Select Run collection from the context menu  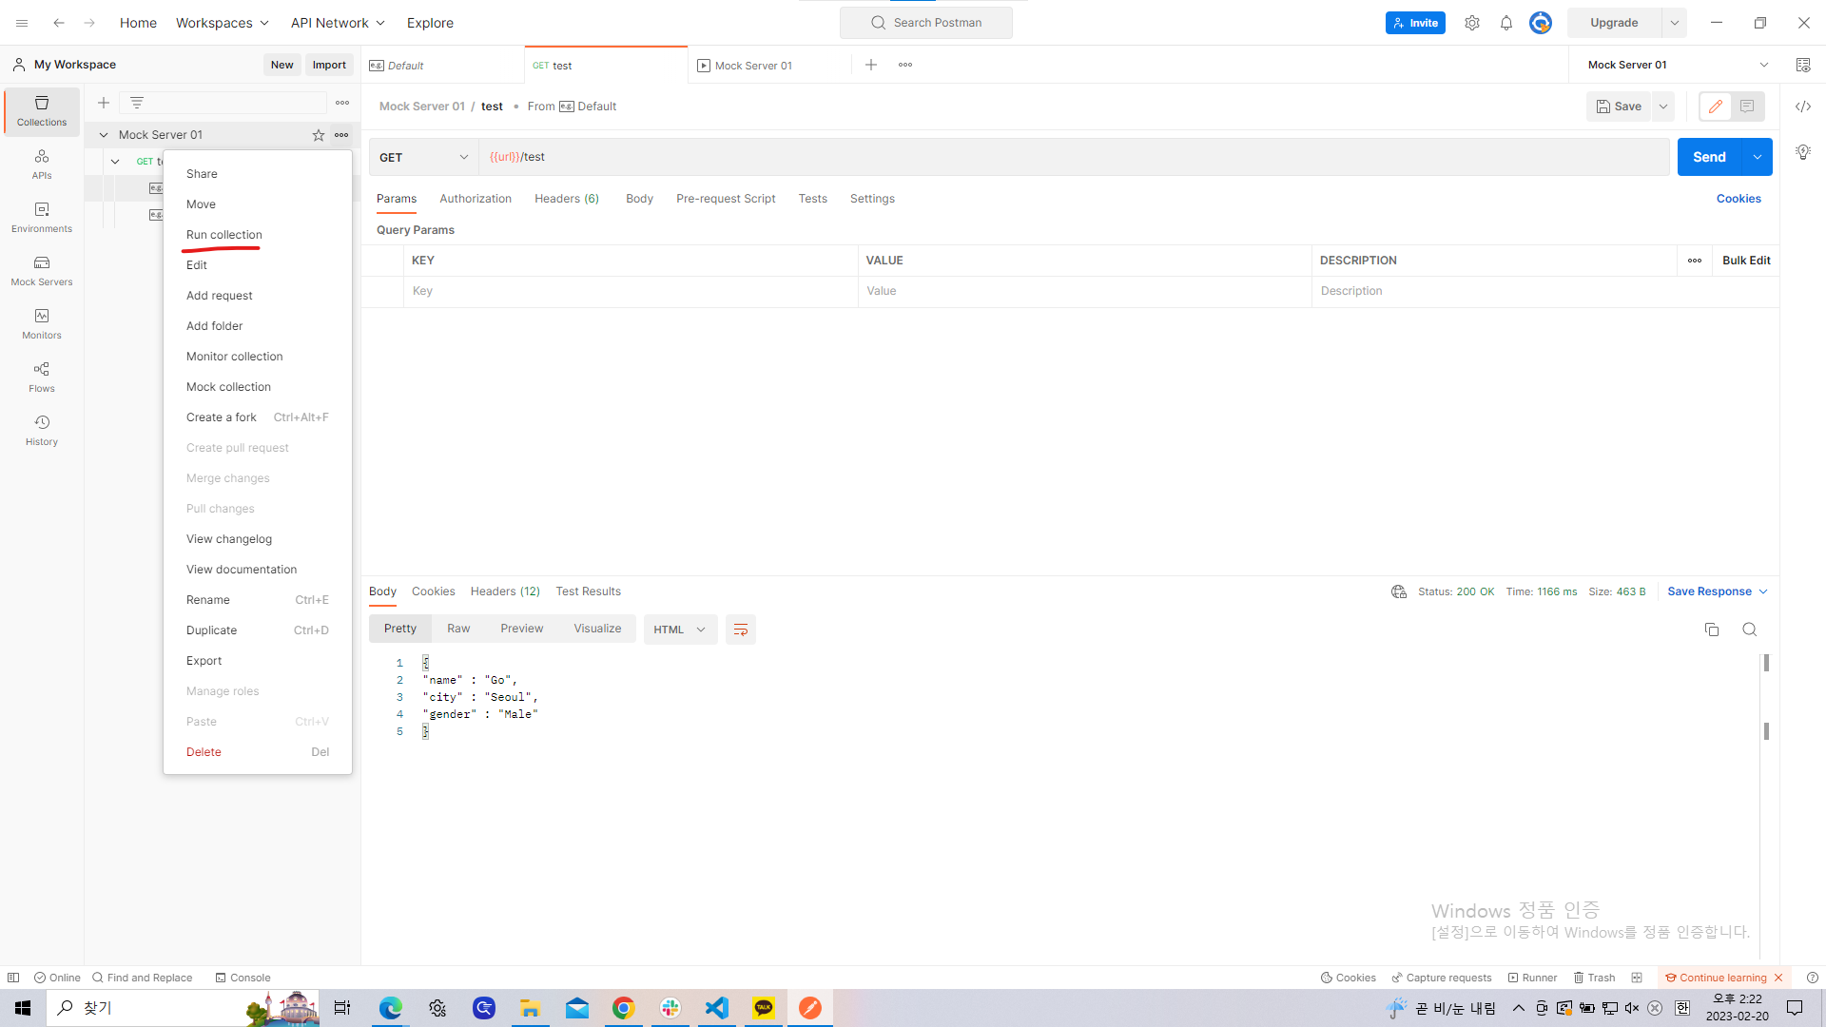(223, 235)
